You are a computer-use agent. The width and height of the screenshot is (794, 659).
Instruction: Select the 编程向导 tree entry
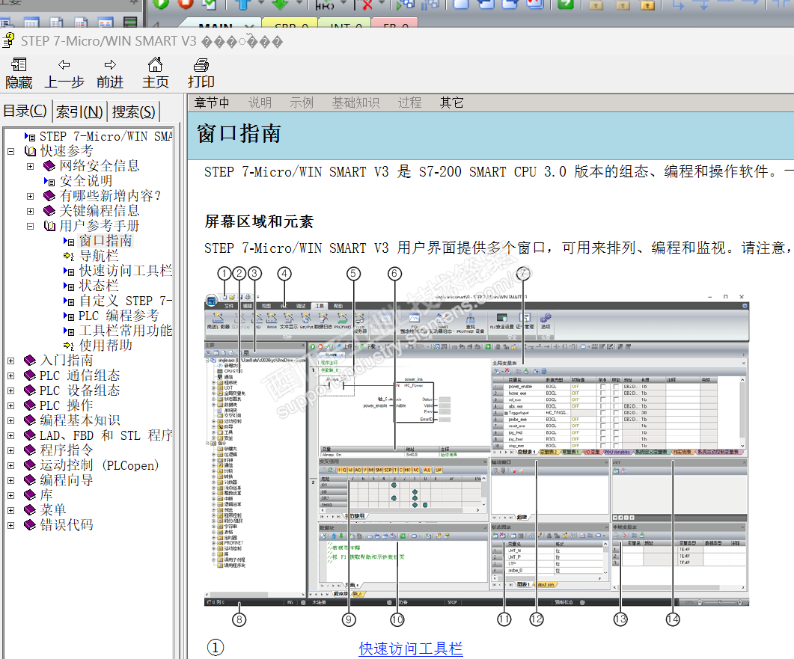click(67, 479)
